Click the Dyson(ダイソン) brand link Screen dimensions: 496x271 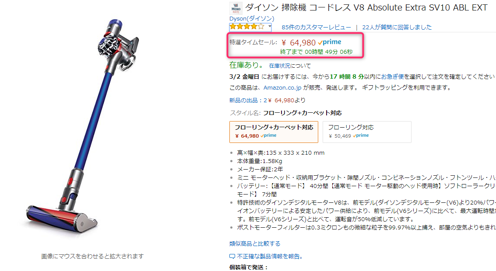click(x=252, y=19)
